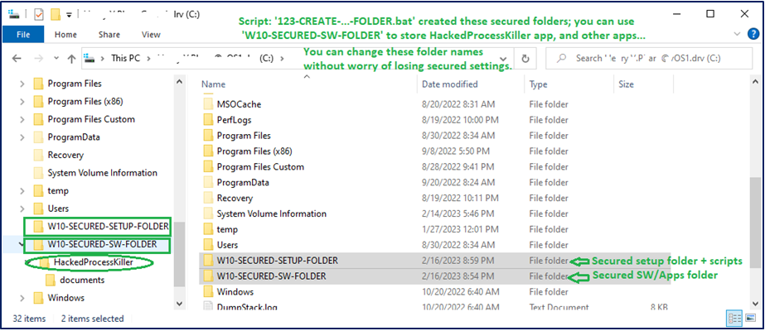Open the File menu

tap(23, 35)
